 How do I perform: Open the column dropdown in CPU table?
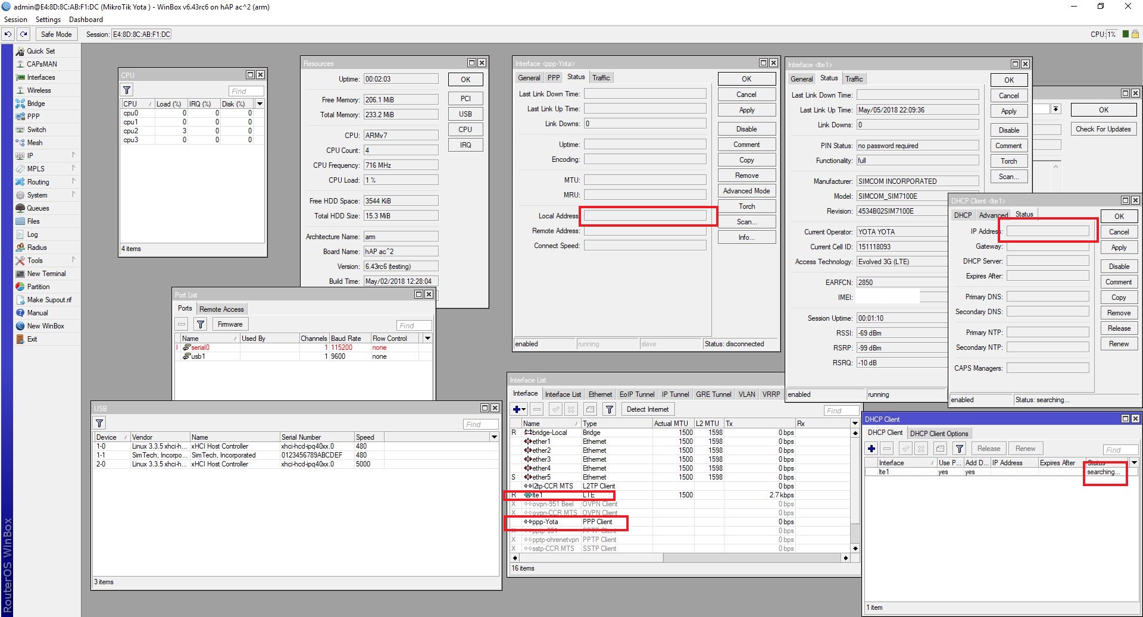point(260,104)
